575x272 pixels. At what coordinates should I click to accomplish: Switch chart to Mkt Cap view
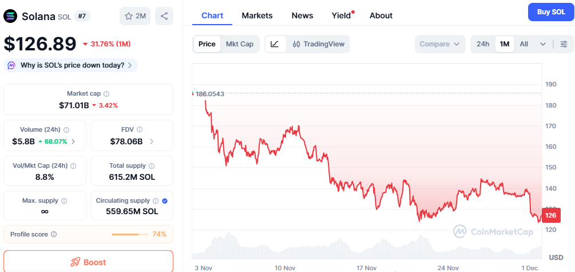point(240,44)
